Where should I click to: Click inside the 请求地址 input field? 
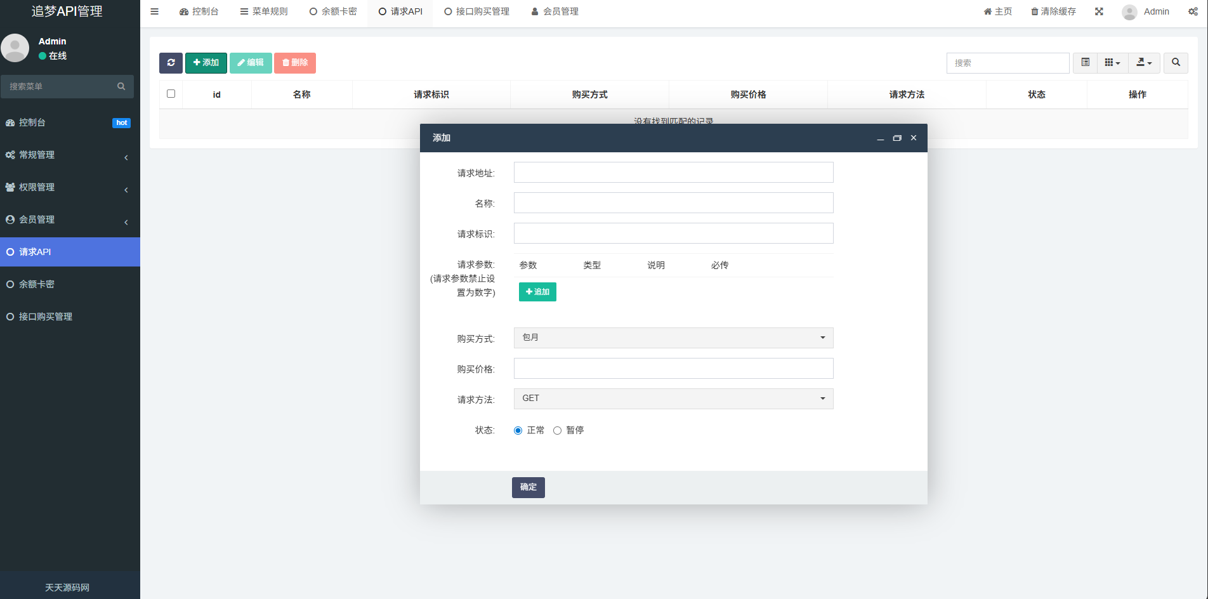point(673,172)
